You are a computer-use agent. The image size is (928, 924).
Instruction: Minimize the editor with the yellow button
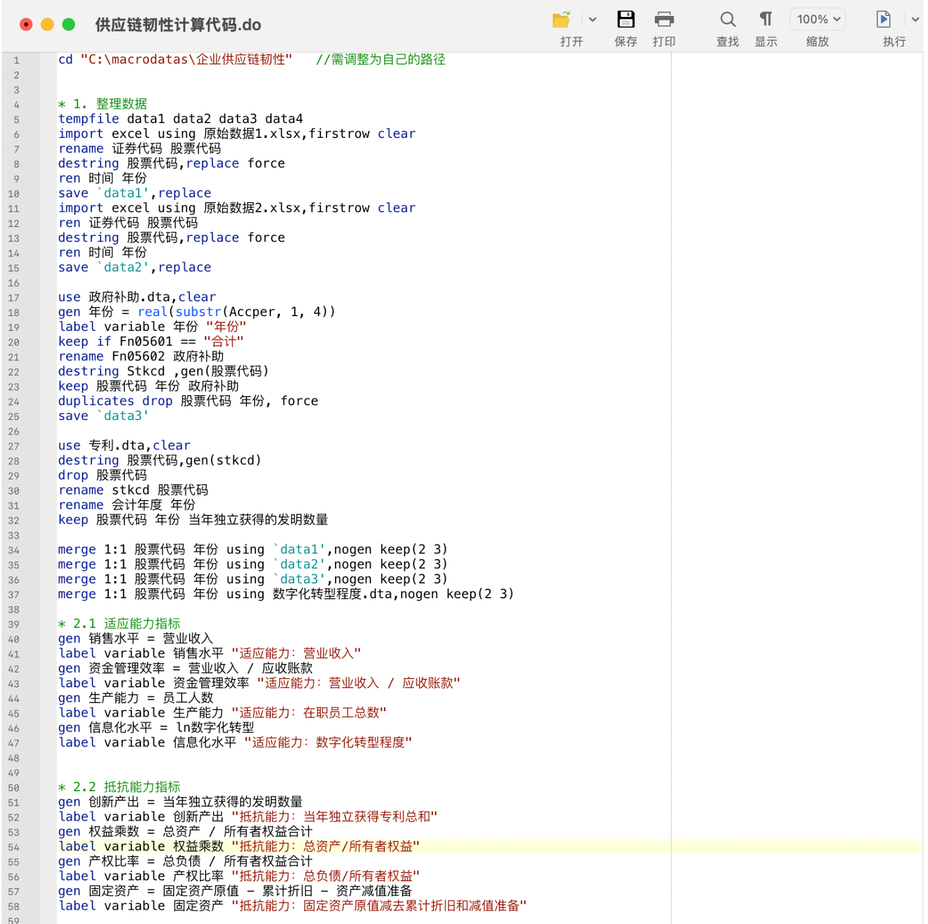click(48, 24)
